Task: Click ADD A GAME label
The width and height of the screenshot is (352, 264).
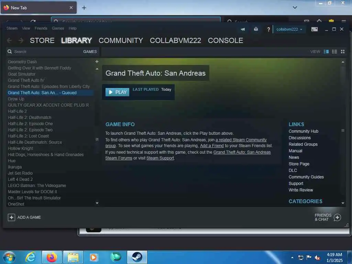Action: [x=29, y=217]
